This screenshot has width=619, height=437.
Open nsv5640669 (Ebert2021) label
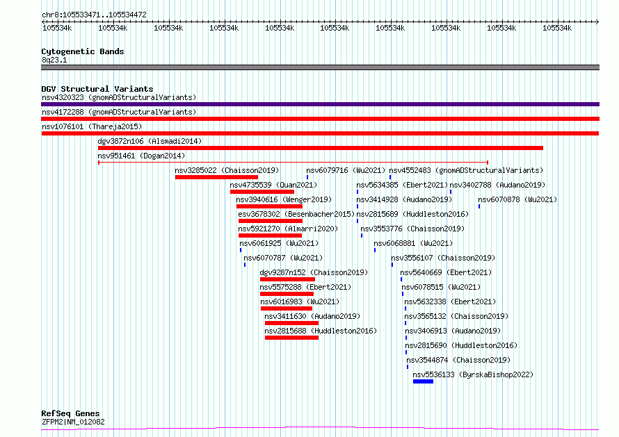point(446,272)
